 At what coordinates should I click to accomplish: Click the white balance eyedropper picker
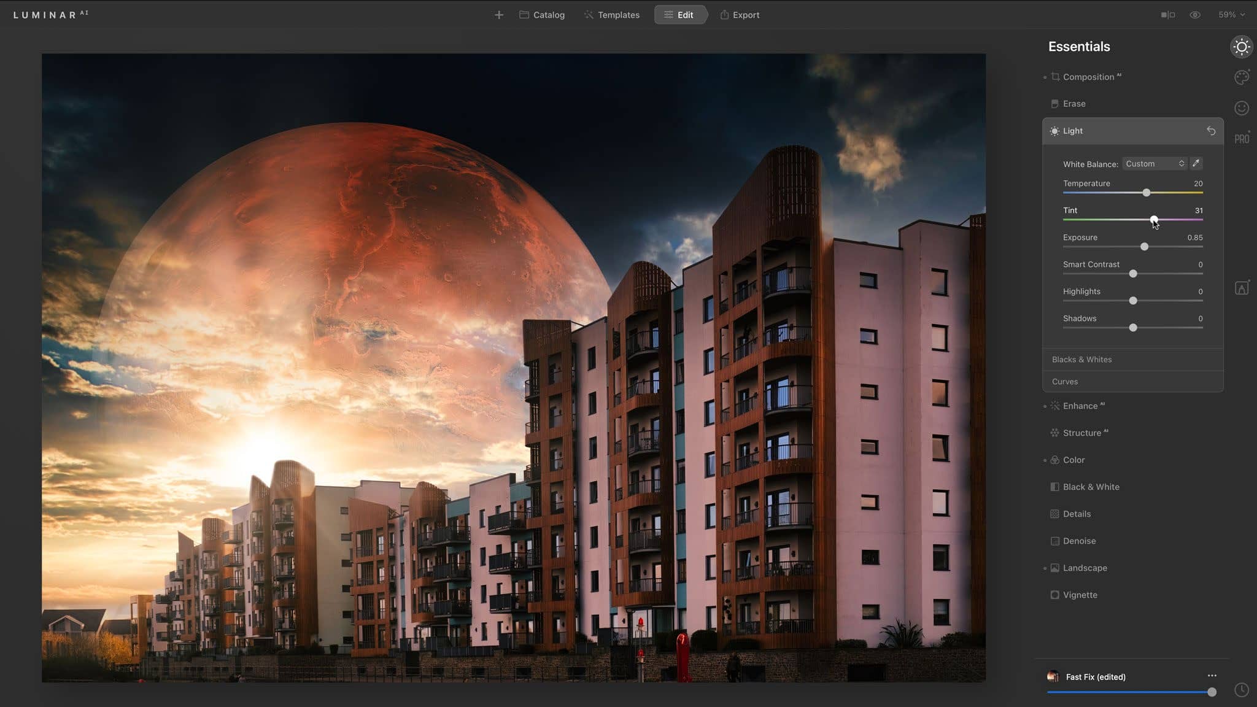pos(1196,163)
